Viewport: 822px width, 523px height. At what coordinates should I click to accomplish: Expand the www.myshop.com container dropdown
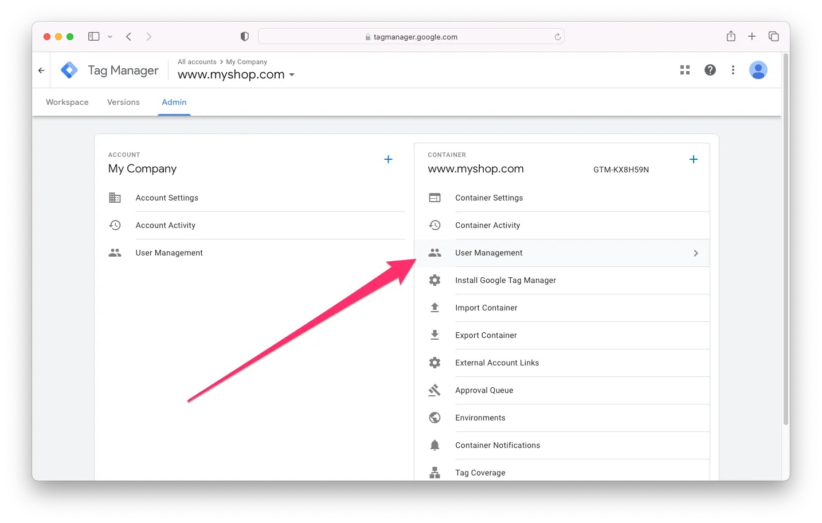point(292,75)
